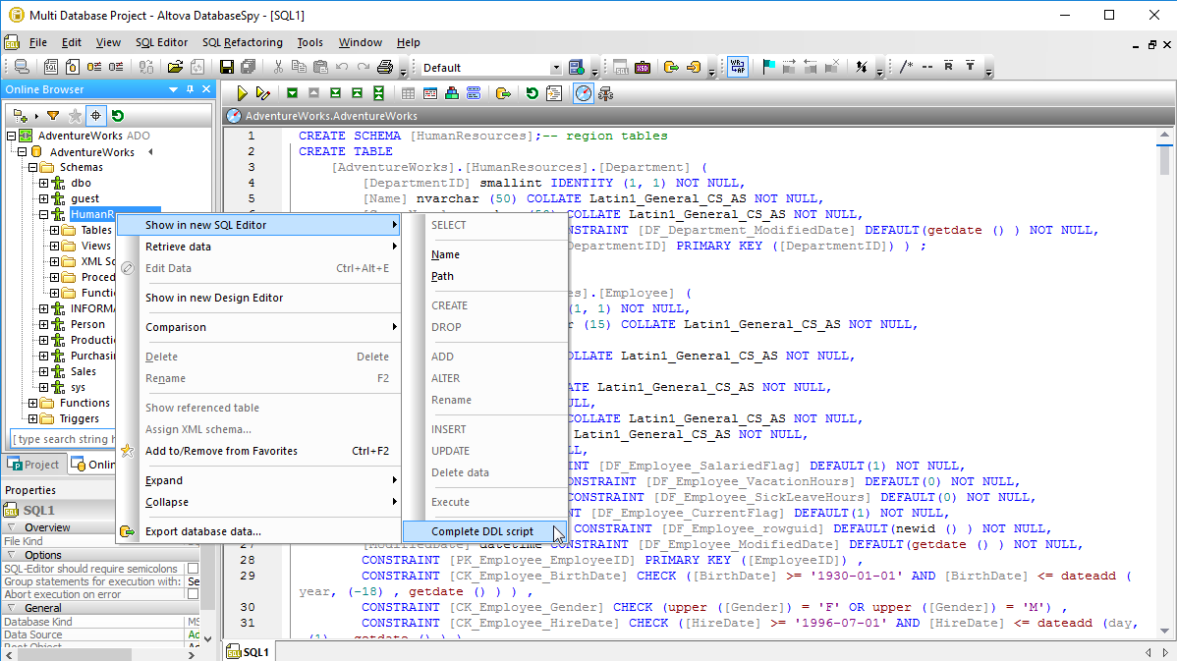Click the green refresh icon in Online Browser
1177x661 pixels.
coord(118,116)
